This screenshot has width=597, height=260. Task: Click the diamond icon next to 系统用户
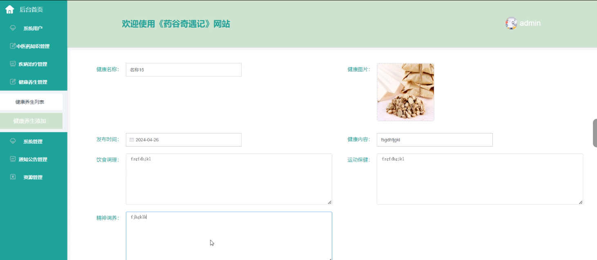pos(13,28)
